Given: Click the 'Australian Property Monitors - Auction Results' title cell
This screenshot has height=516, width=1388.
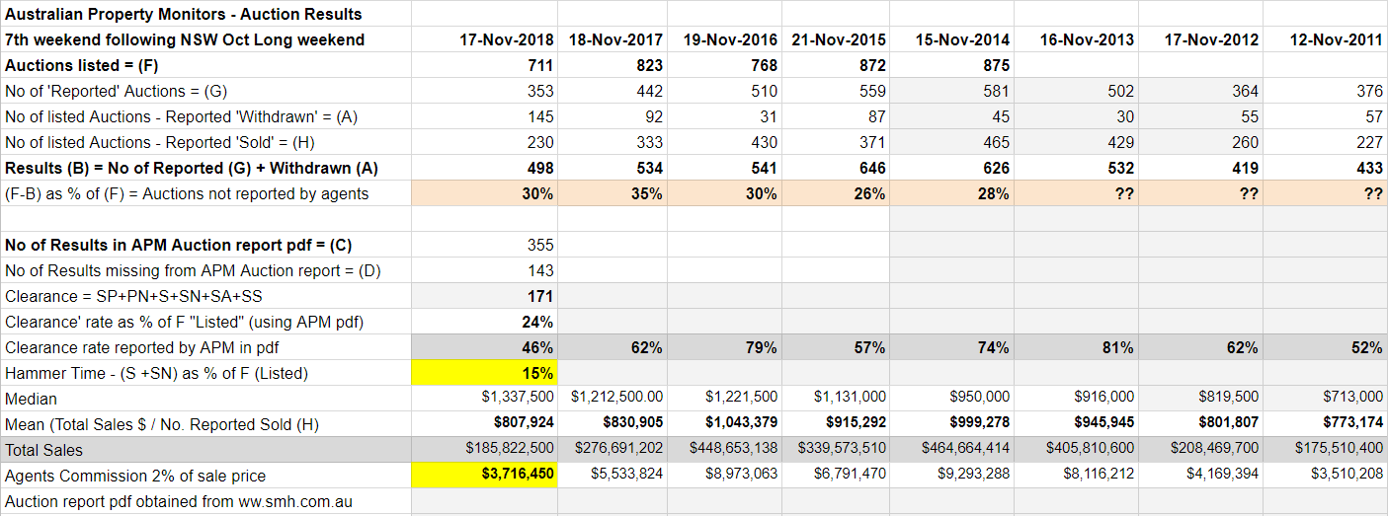Looking at the screenshot, I should tap(184, 14).
